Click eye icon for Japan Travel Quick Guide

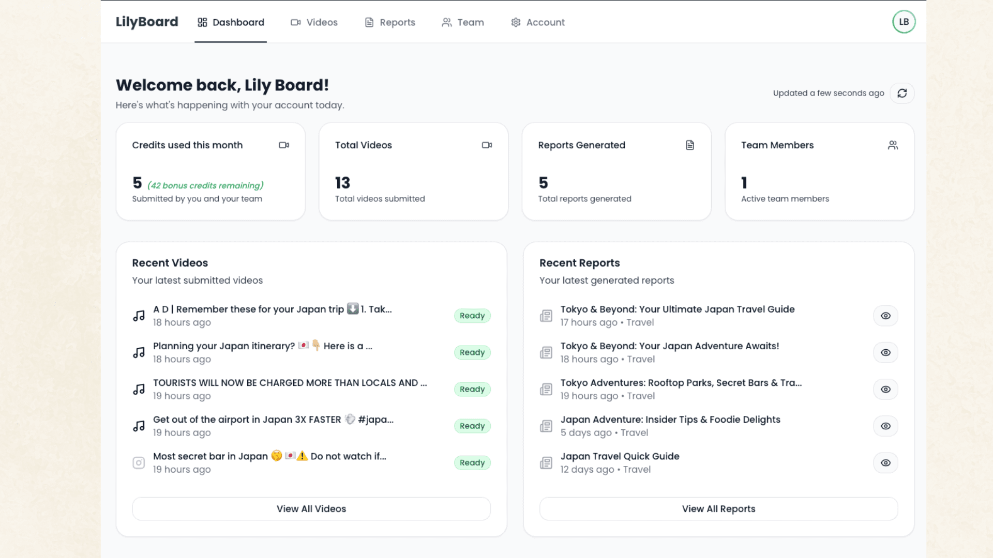click(x=885, y=462)
